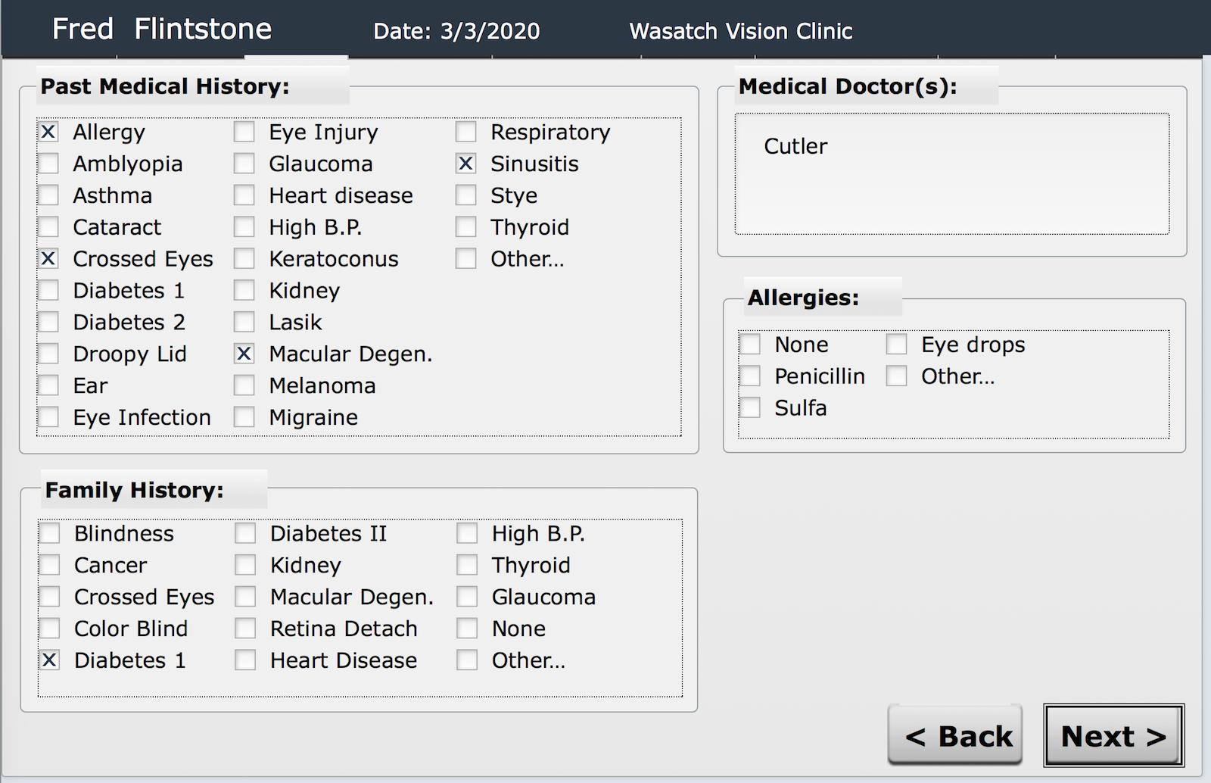Viewport: 1211px width, 783px height.
Task: Check Heart Disease in Family History
Action: point(245,660)
